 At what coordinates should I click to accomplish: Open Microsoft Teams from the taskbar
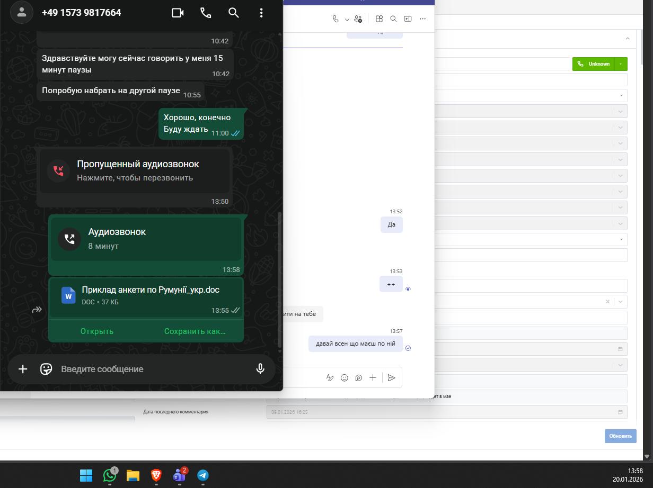coord(179,475)
